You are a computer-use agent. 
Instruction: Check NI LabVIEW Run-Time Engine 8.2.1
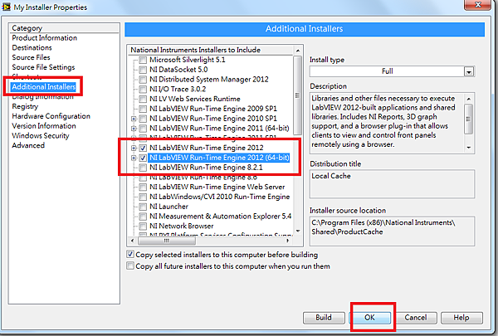pyautogui.click(x=143, y=168)
